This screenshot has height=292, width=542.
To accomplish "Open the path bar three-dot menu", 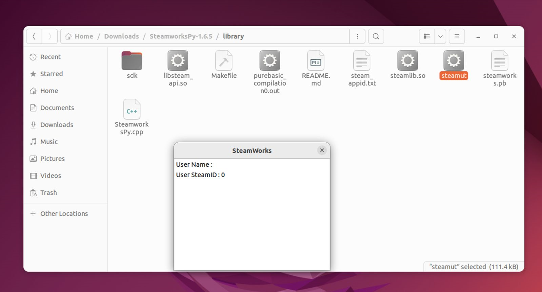I will (x=357, y=36).
